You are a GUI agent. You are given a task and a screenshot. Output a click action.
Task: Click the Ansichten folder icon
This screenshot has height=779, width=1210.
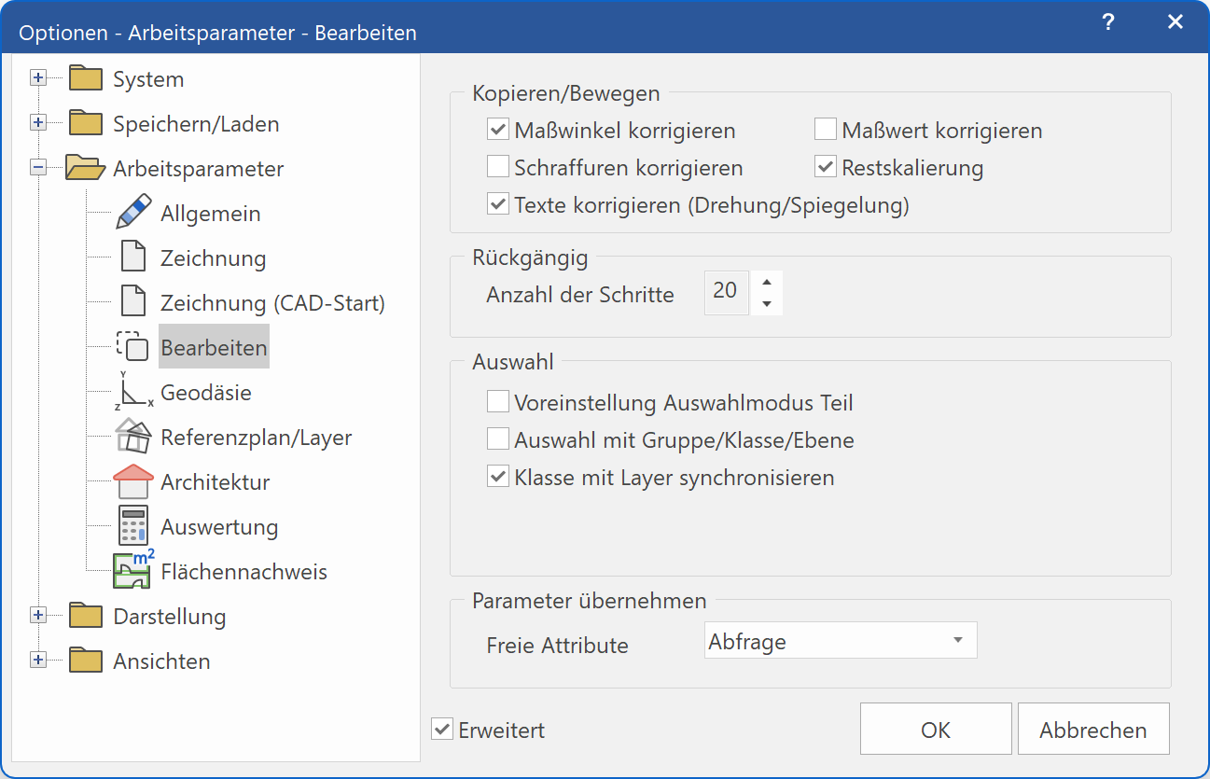click(85, 661)
